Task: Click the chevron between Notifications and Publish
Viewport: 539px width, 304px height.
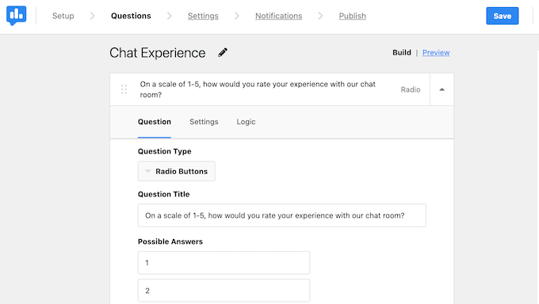Action: tap(320, 16)
